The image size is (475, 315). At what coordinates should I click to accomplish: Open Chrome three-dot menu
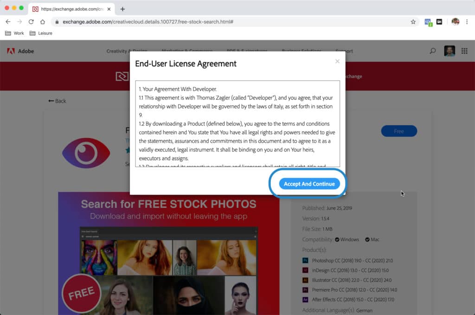[467, 22]
